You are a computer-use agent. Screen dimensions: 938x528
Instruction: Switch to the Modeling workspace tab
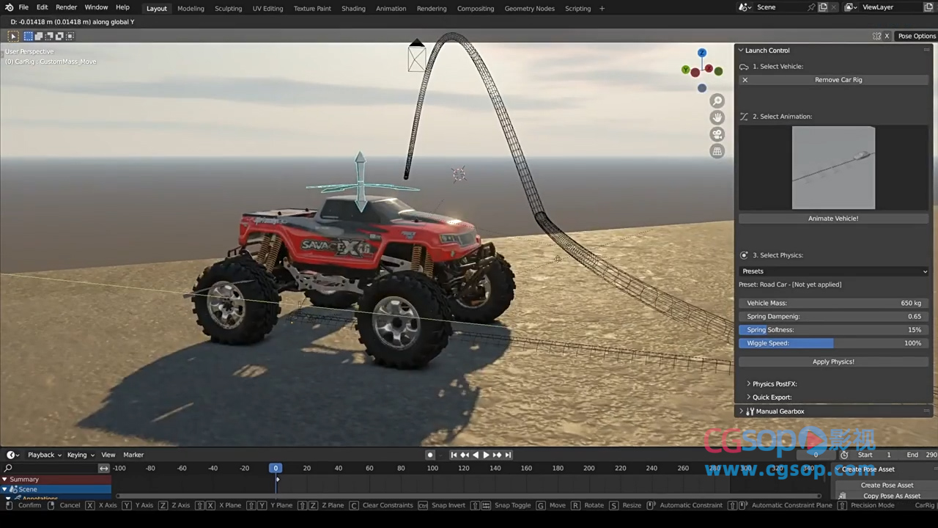(x=191, y=8)
